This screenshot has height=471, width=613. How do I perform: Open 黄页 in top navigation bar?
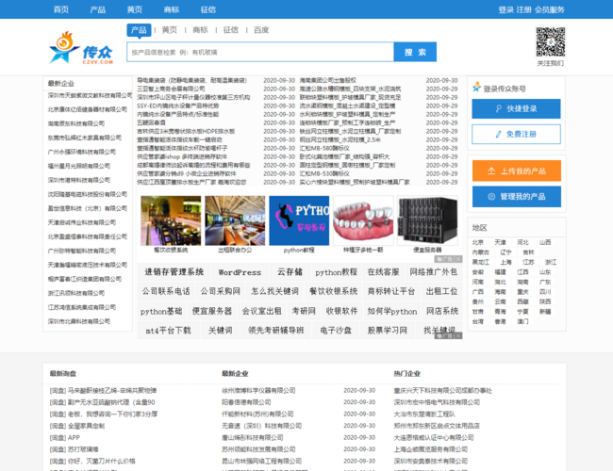135,9
